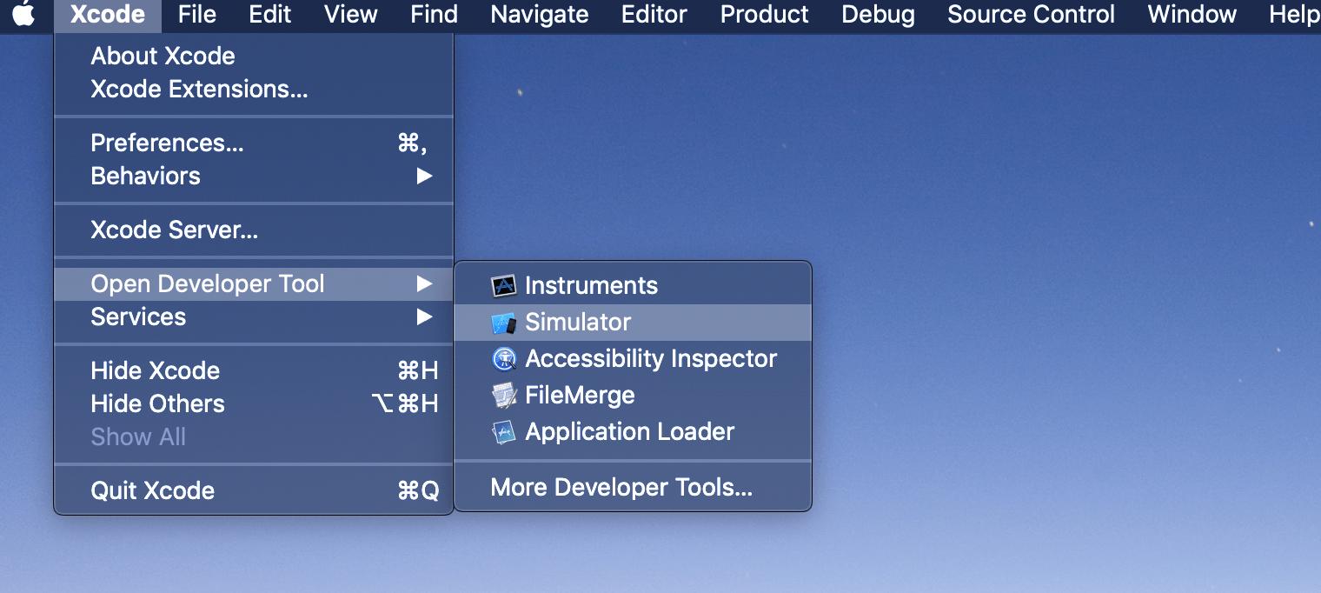Click the FileMerge app icon
This screenshot has height=593, width=1321.
[504, 396]
